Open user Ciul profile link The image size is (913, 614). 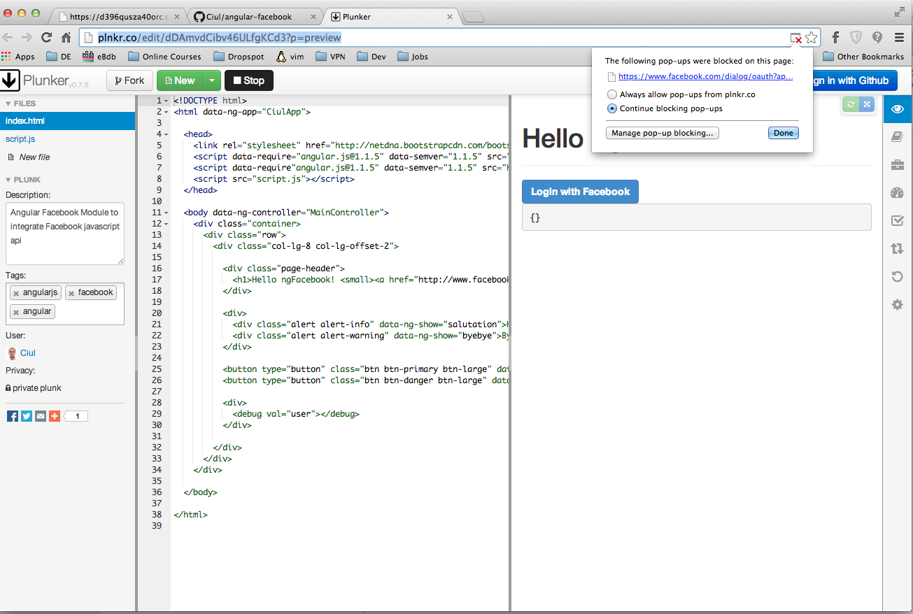[x=27, y=353]
